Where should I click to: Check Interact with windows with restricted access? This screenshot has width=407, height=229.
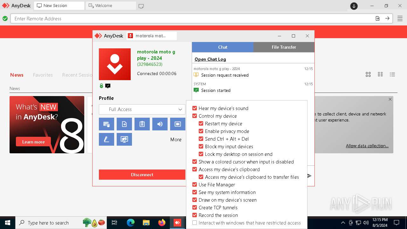pos(195,223)
